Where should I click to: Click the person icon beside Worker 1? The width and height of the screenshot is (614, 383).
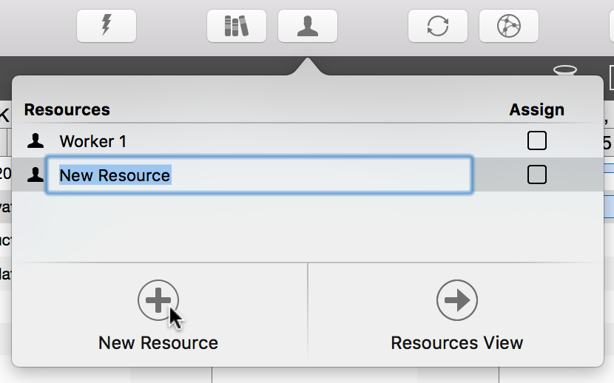click(x=35, y=140)
